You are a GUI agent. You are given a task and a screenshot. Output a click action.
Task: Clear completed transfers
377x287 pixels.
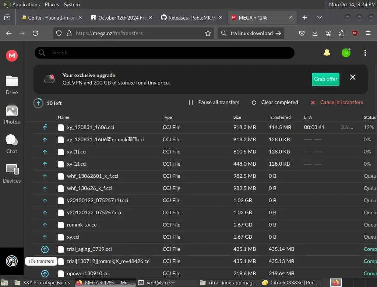pyautogui.click(x=275, y=103)
